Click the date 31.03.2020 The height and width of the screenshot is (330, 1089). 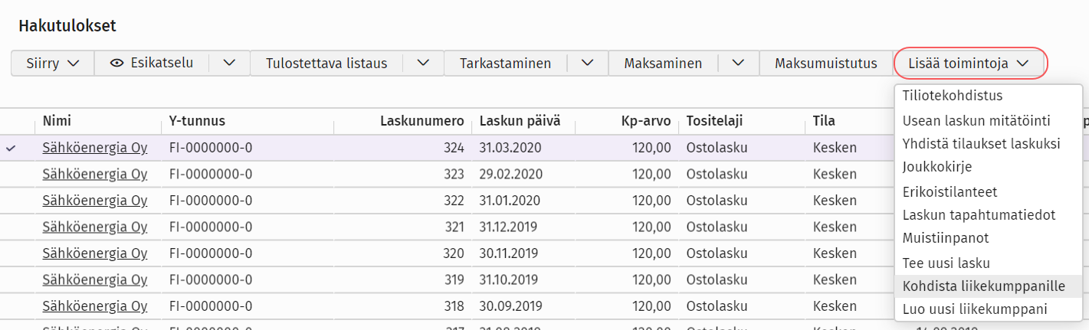(510, 148)
